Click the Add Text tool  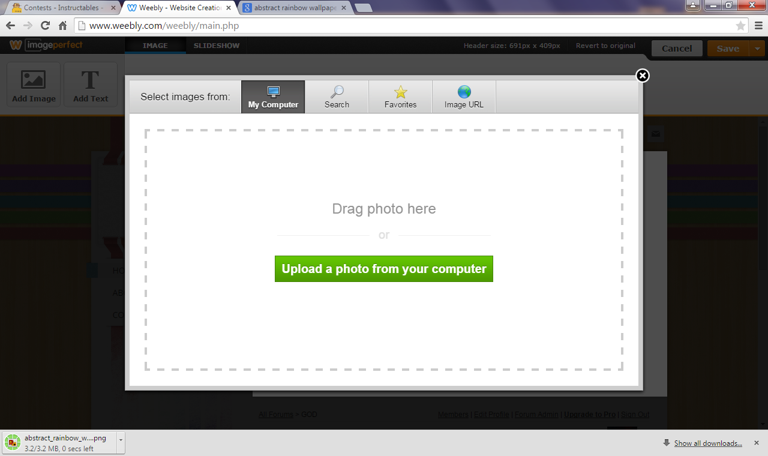tap(91, 85)
